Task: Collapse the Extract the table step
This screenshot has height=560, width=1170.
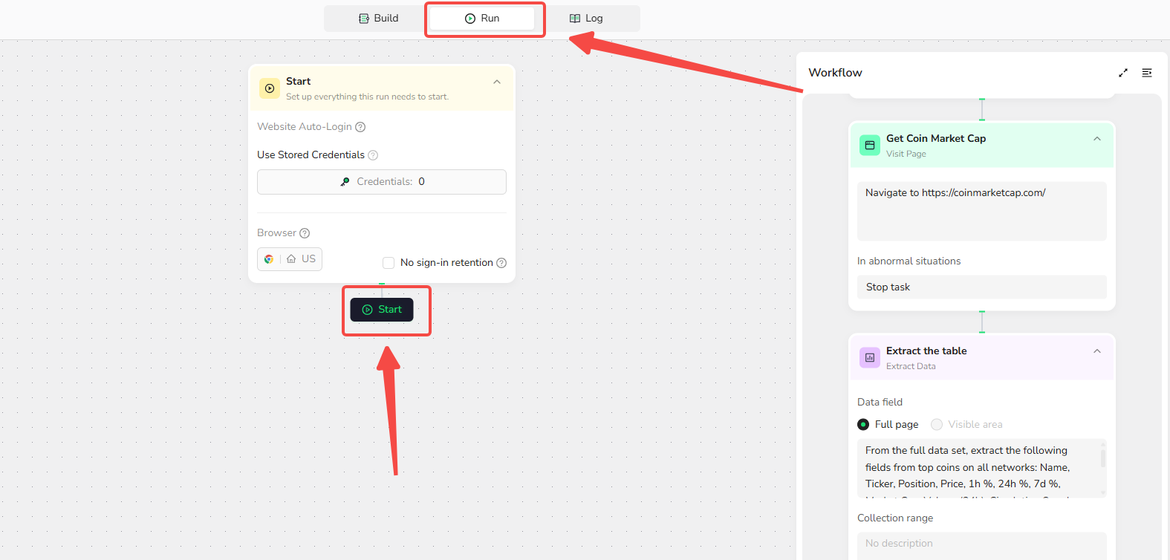Action: pos(1097,351)
